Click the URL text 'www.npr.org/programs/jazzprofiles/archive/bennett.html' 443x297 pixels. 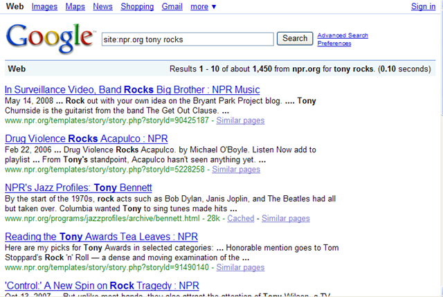click(102, 218)
